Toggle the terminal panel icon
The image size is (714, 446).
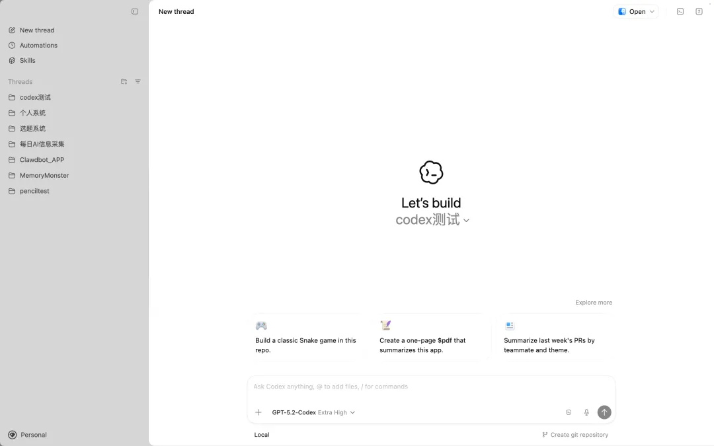680,11
